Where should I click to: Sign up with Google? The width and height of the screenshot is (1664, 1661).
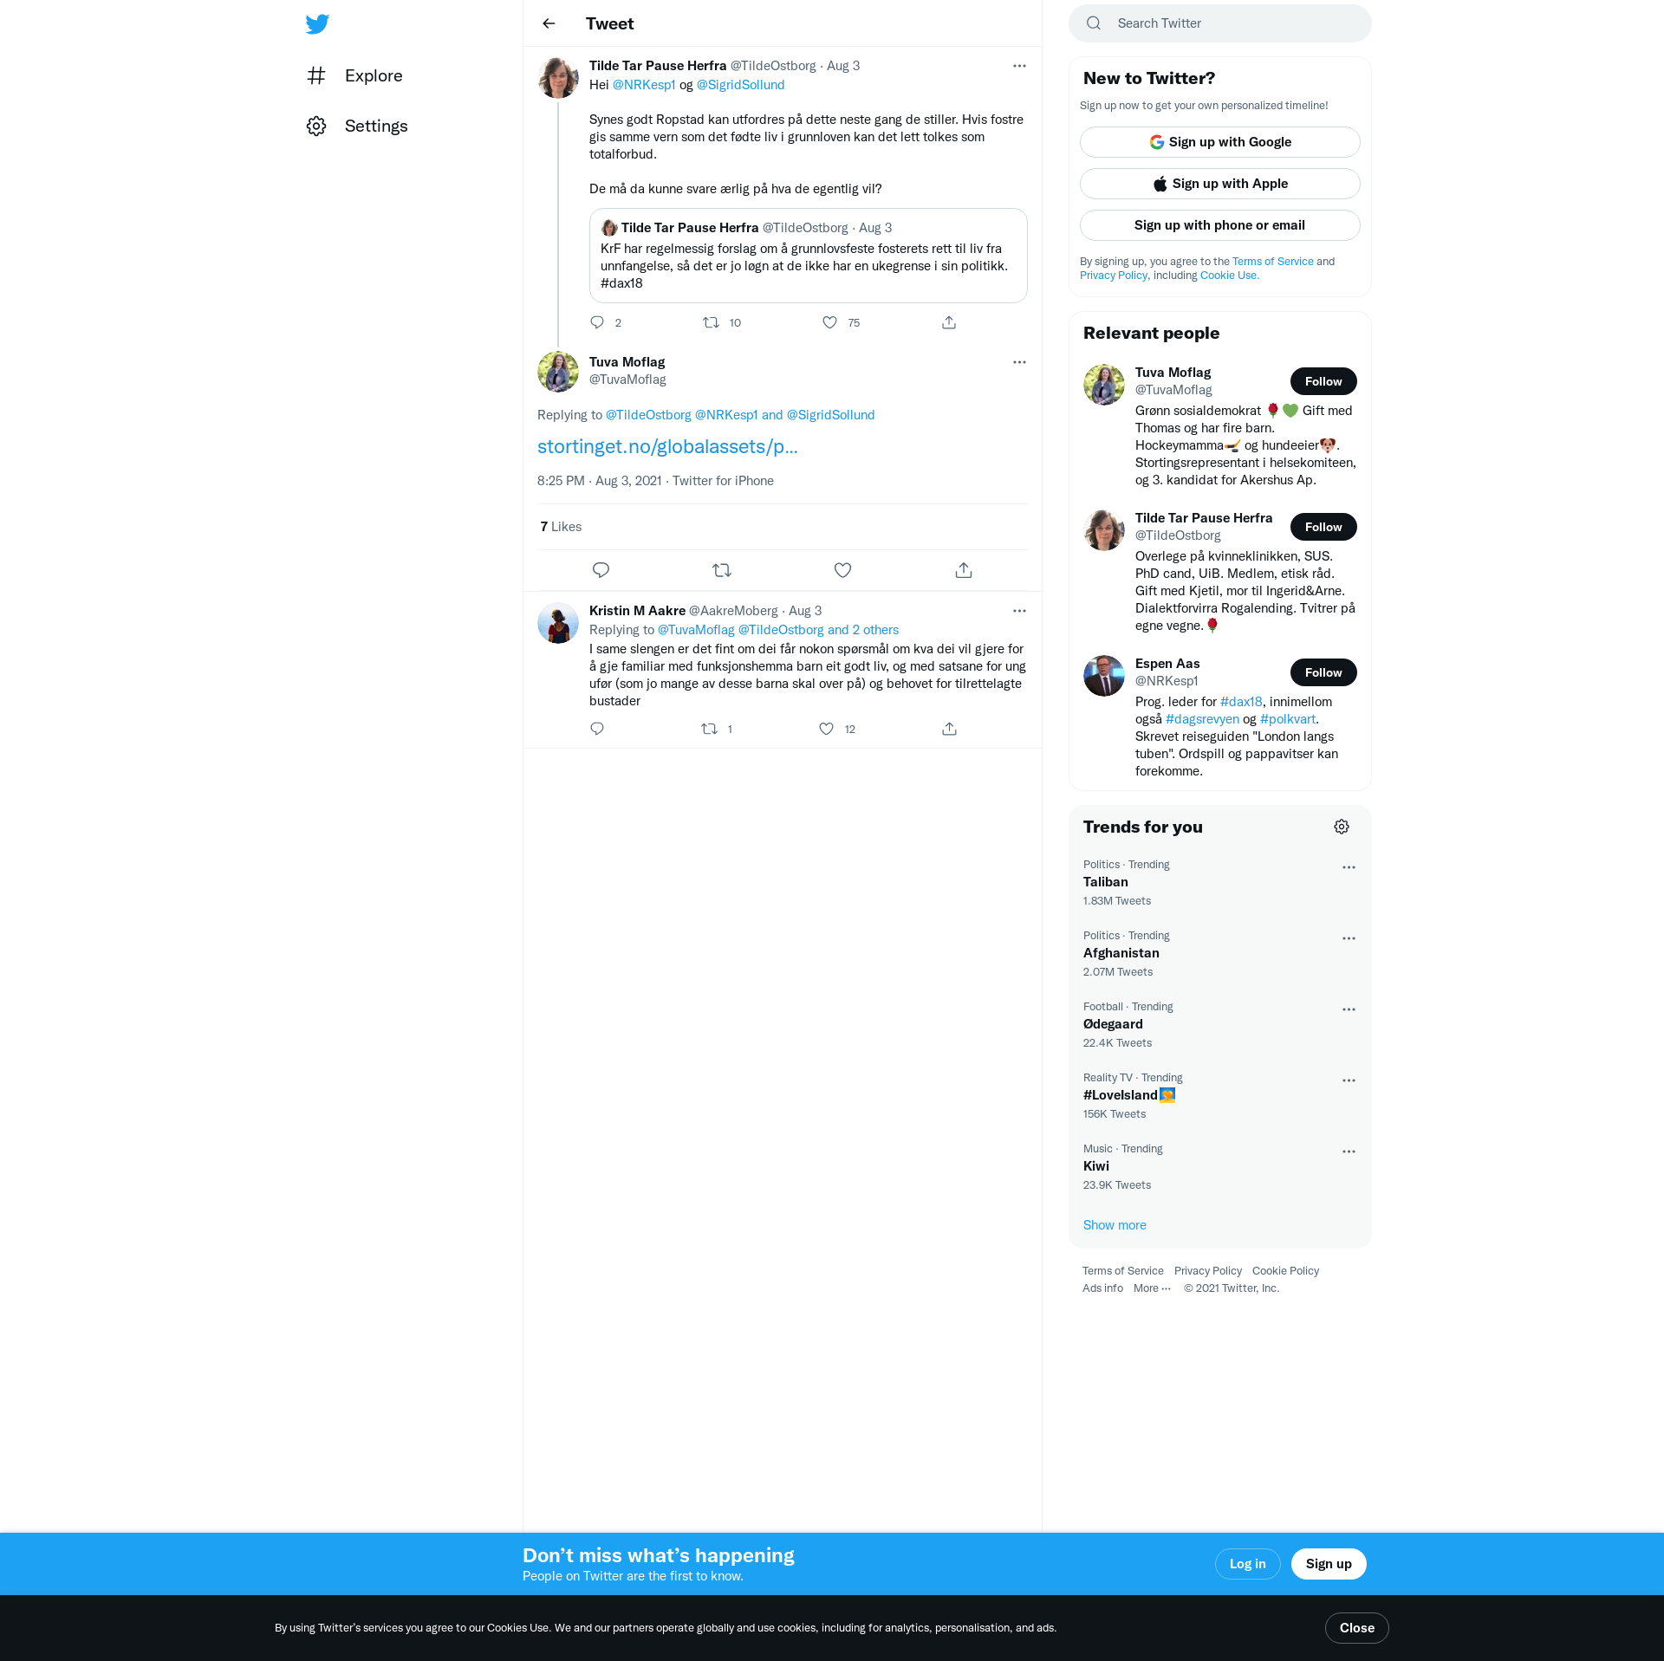(1220, 142)
